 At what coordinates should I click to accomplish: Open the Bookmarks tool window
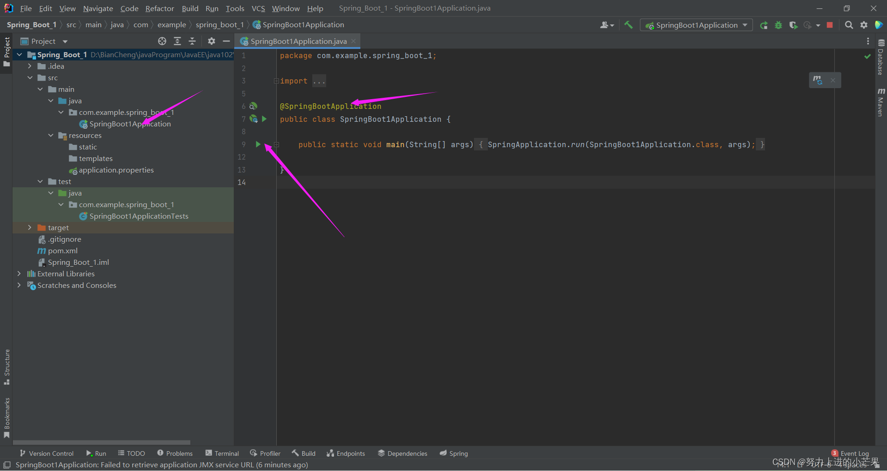coord(6,418)
